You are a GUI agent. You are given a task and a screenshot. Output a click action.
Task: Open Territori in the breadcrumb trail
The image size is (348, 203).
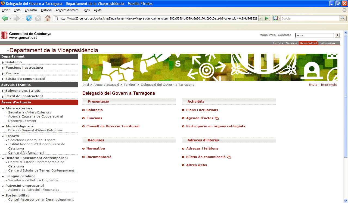click(130, 85)
